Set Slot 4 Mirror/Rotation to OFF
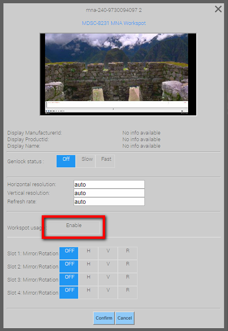Screen dimensions: 228x331 tap(69, 292)
